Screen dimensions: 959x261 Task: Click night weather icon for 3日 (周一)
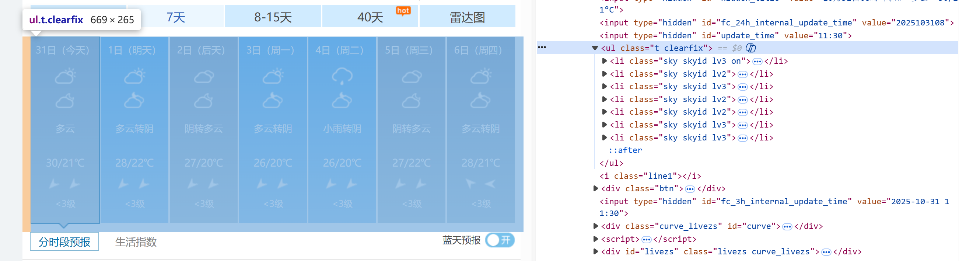pyautogui.click(x=273, y=101)
